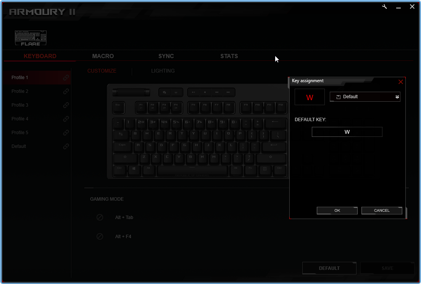
Task: Click the DEFAULT button at the bottom
Action: tap(329, 268)
